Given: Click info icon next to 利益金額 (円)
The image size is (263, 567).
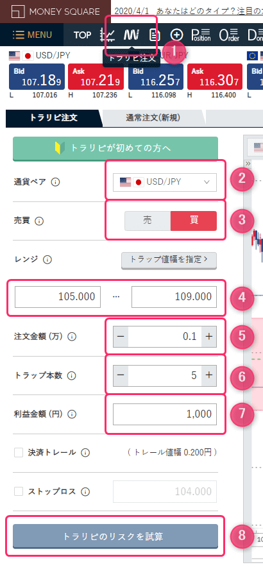Looking at the screenshot, I should coord(72,414).
